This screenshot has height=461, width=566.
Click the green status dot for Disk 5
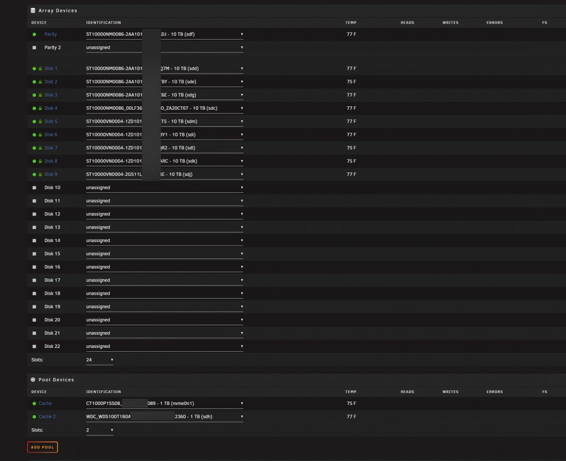(35, 122)
